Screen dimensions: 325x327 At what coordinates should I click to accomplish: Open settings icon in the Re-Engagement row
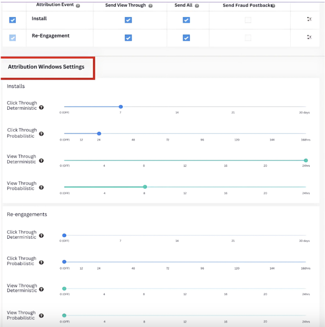(309, 37)
